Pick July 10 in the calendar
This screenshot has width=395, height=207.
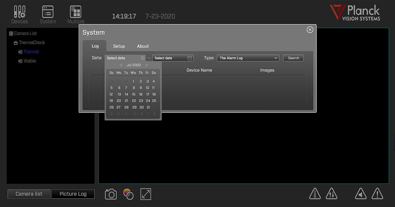click(x=147, y=88)
